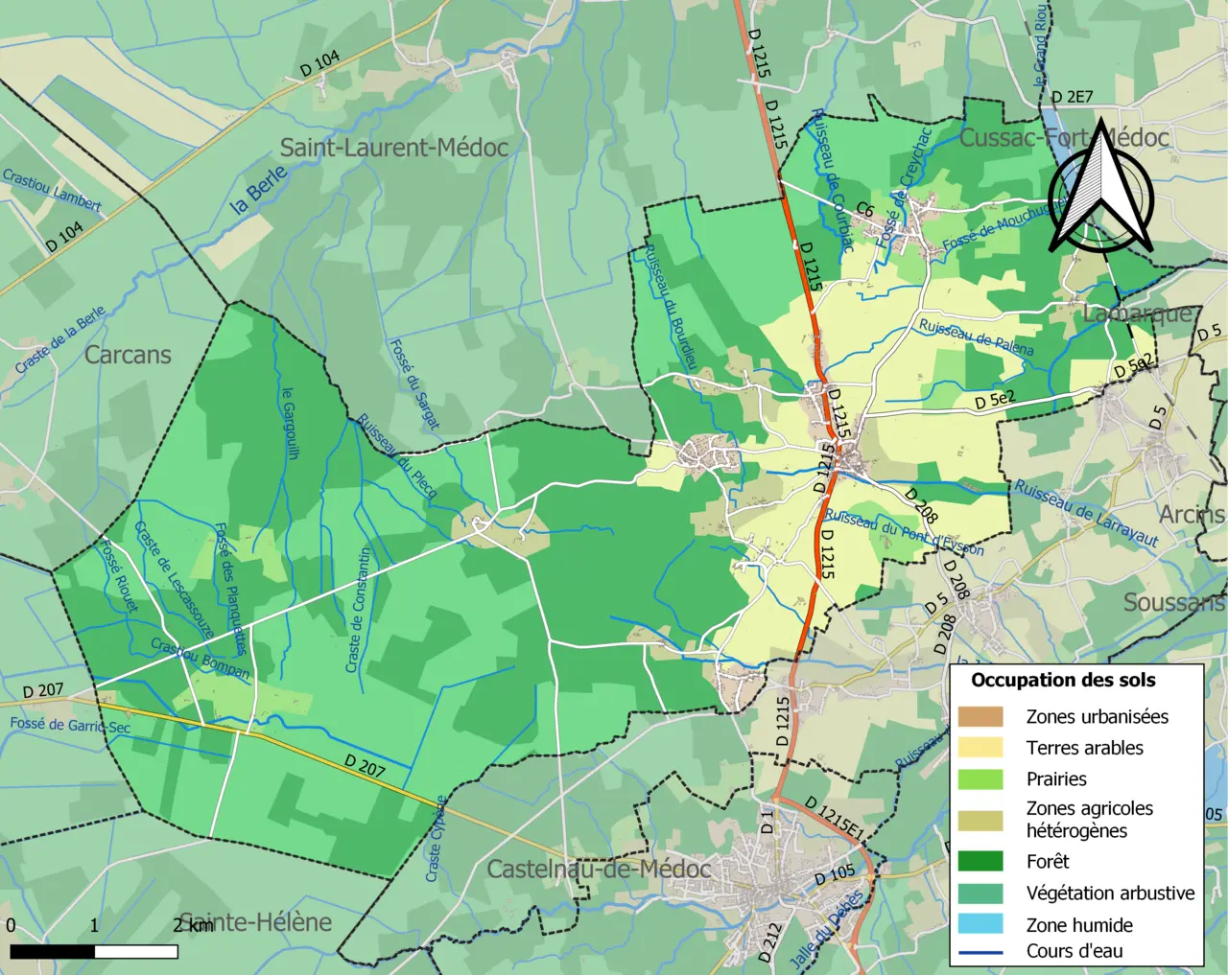The height and width of the screenshot is (975, 1228).
Task: Click the 'Ruisseau du Plecq' label
Action: 397,456
